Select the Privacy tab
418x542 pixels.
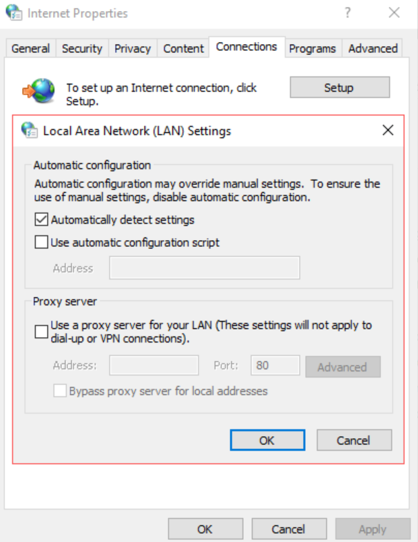132,48
